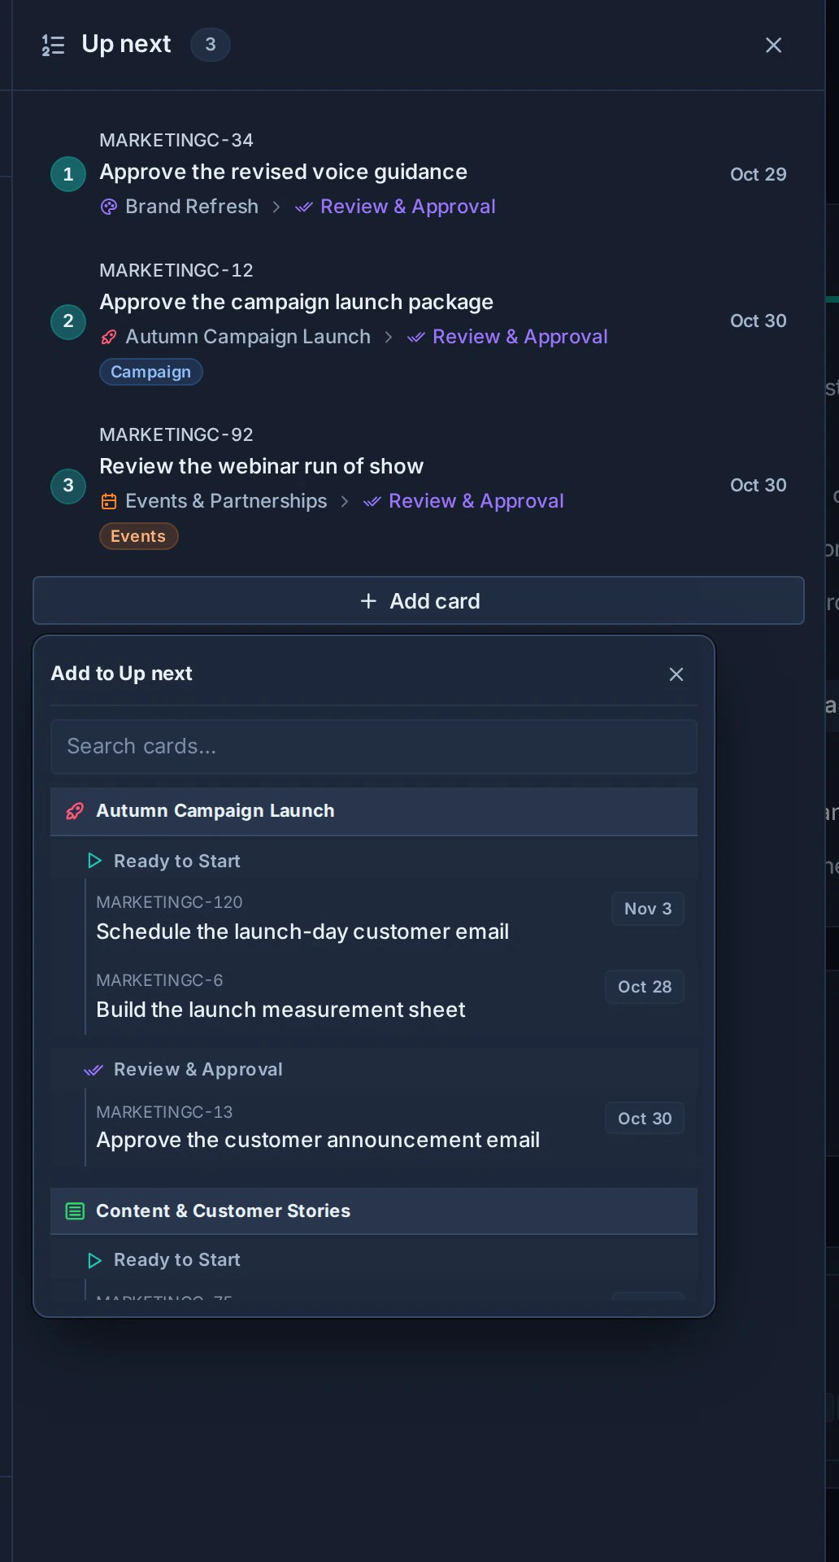Click the Content & Customer Stories document icon
839x1562 pixels.
75,1211
